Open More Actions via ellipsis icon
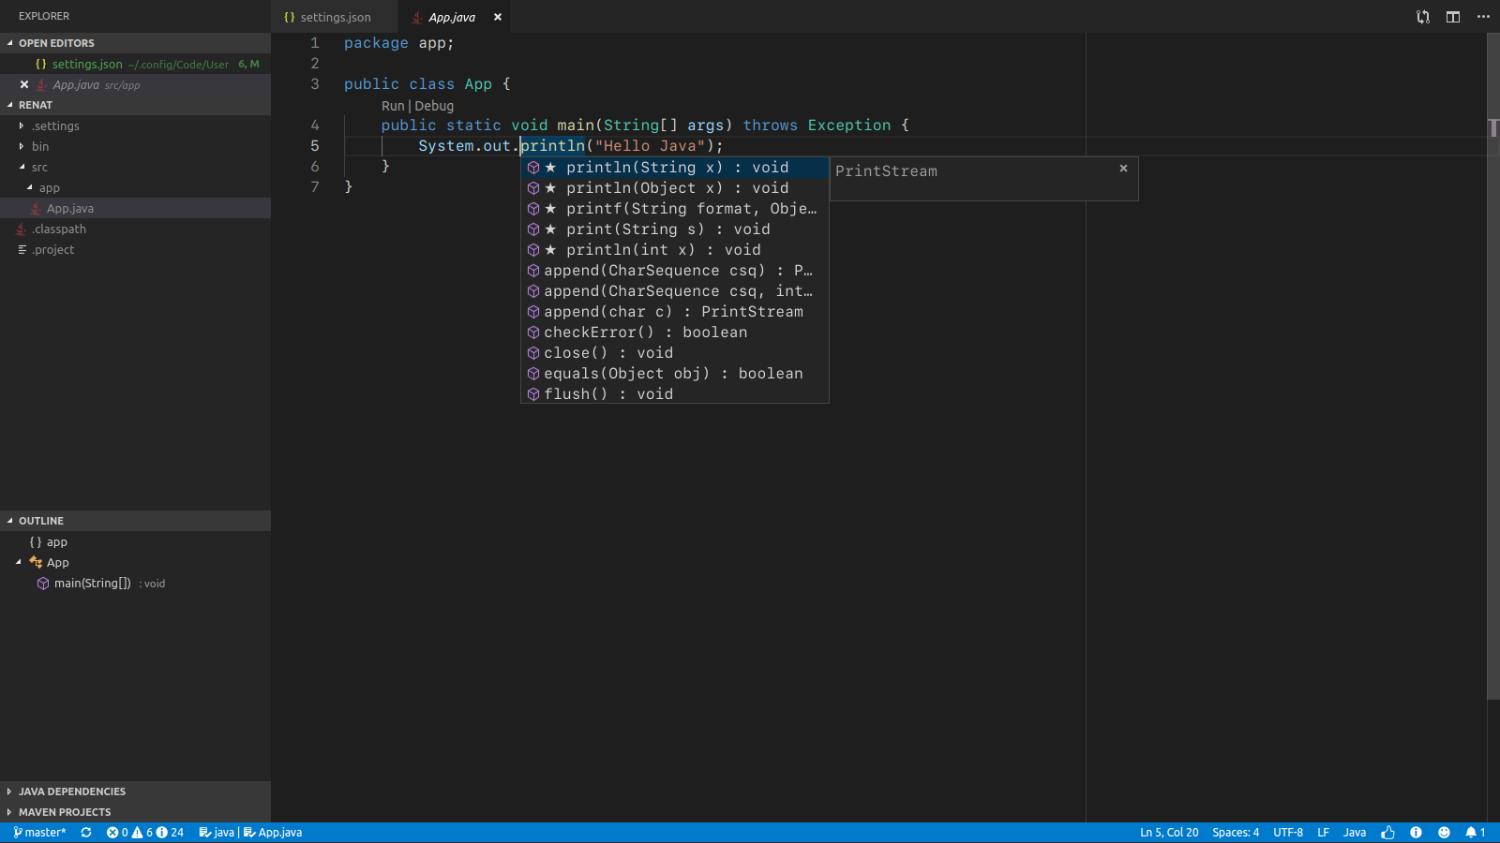1500x843 pixels. pyautogui.click(x=1484, y=17)
